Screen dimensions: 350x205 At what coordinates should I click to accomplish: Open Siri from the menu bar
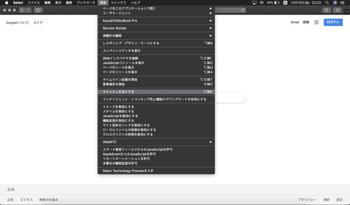335,3
